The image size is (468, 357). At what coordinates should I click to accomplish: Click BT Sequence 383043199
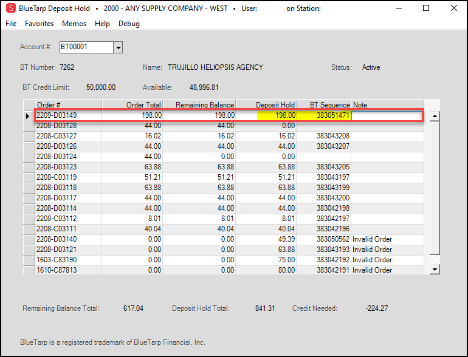pos(324,188)
